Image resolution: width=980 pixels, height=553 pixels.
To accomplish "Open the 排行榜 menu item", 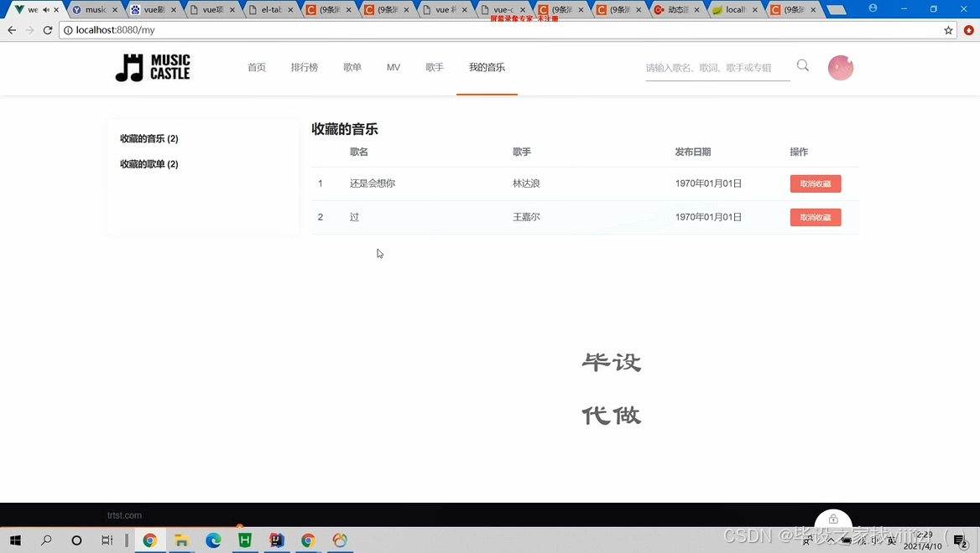I will (x=305, y=67).
